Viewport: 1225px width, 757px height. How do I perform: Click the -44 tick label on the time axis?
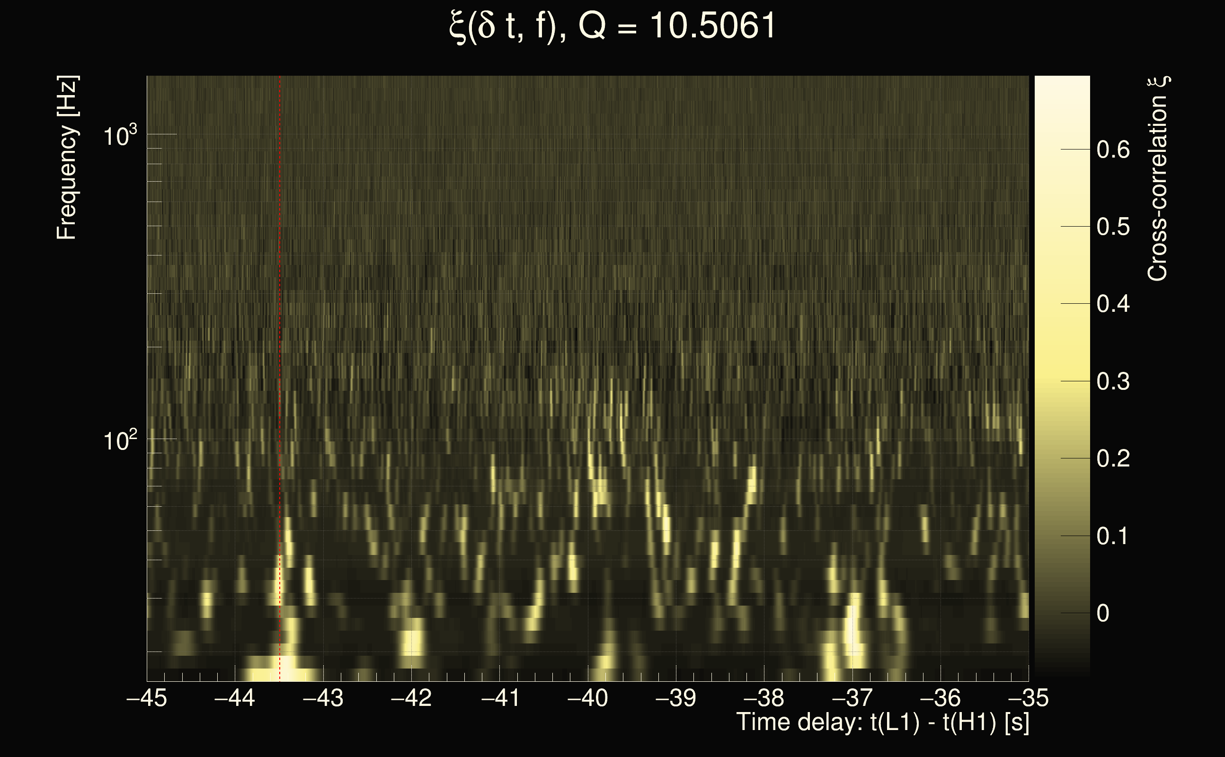point(234,698)
